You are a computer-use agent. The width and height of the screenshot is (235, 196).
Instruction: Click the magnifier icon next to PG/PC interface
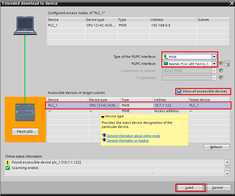coord(227,64)
